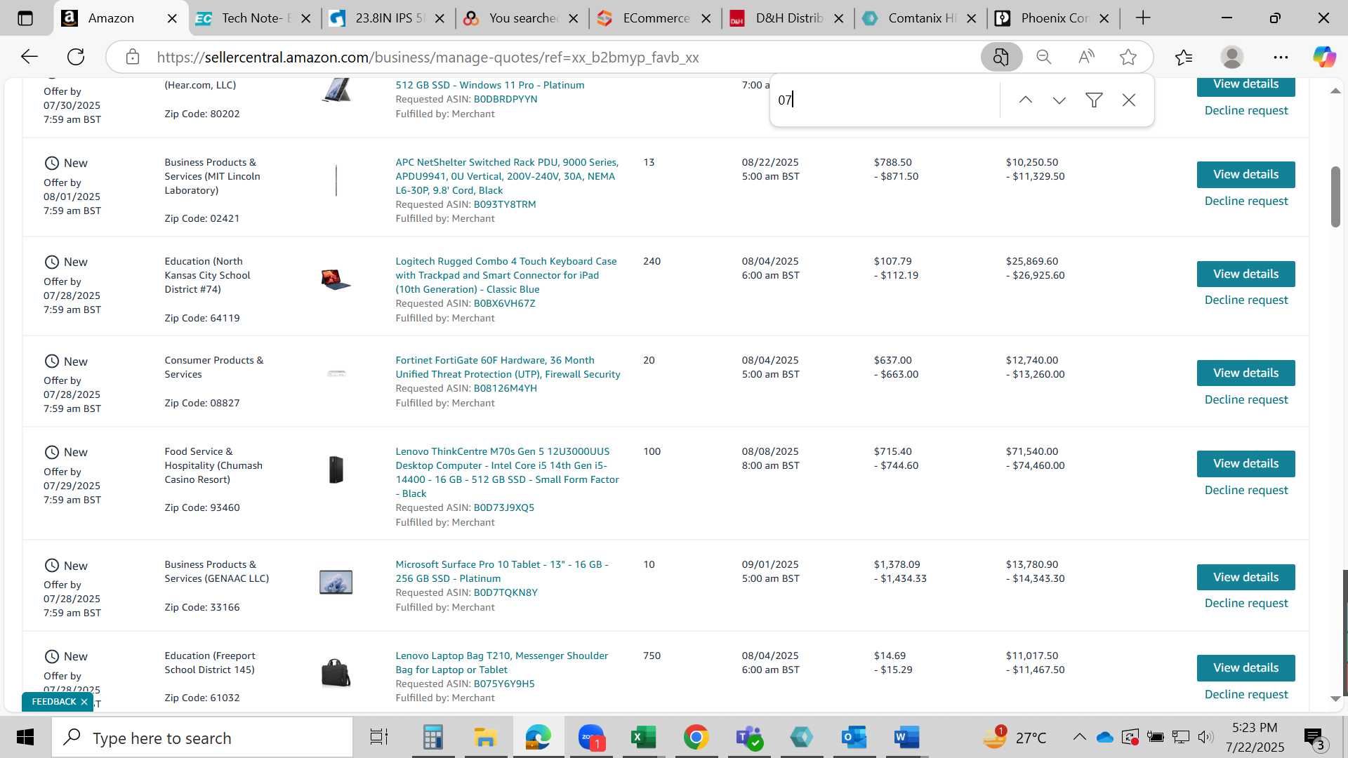Image resolution: width=1348 pixels, height=758 pixels.
Task: Click the address bar URL
Action: tap(428, 58)
